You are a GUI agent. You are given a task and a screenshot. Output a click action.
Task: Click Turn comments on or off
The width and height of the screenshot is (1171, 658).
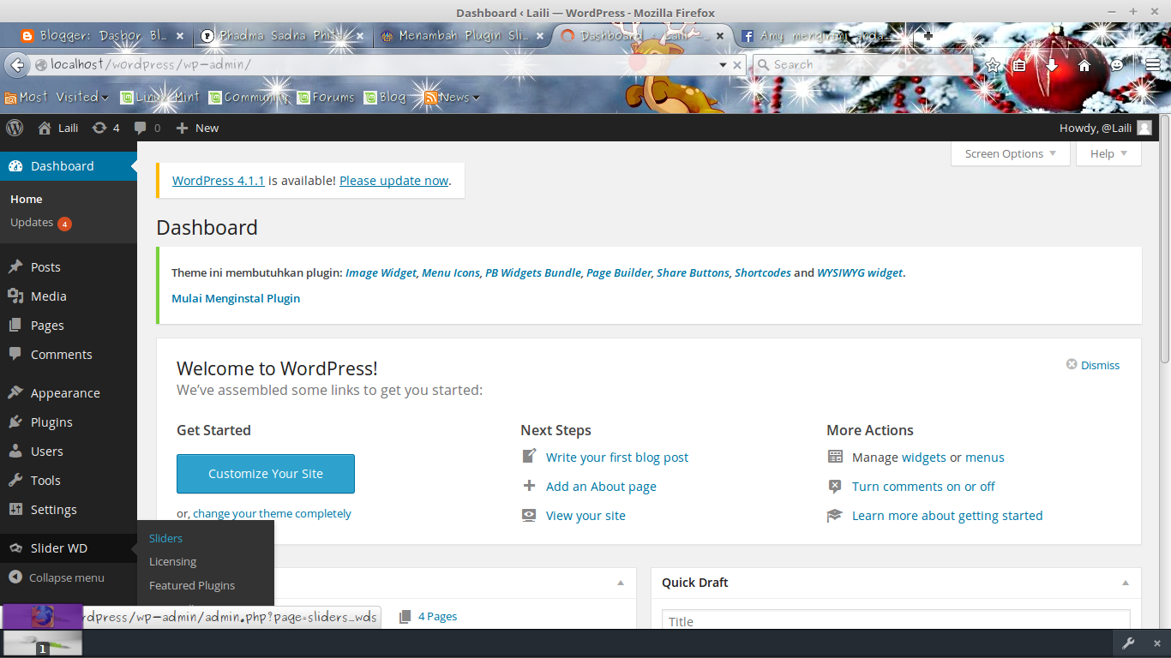click(923, 487)
